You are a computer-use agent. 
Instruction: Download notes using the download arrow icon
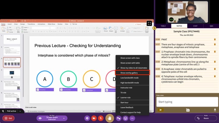pos(215,110)
